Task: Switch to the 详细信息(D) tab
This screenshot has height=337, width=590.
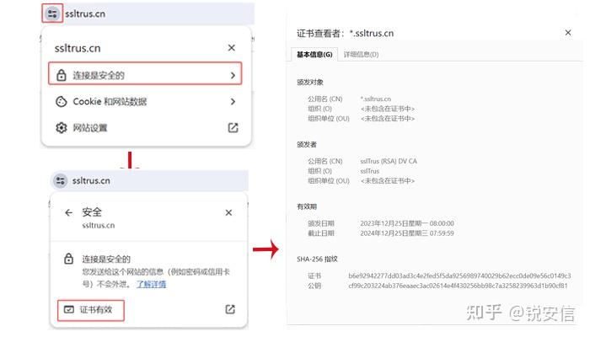Action: coord(361,55)
